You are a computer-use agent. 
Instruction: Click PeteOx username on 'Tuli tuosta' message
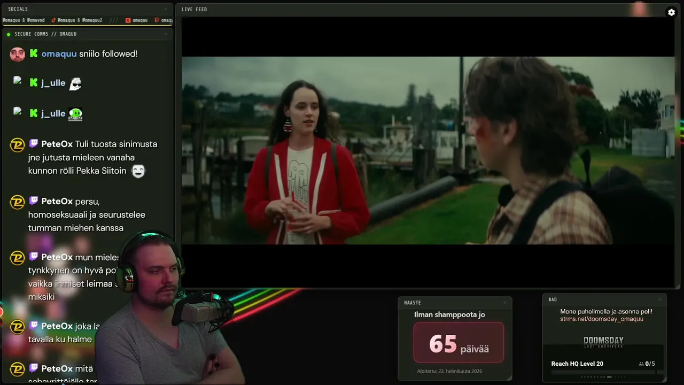[57, 144]
